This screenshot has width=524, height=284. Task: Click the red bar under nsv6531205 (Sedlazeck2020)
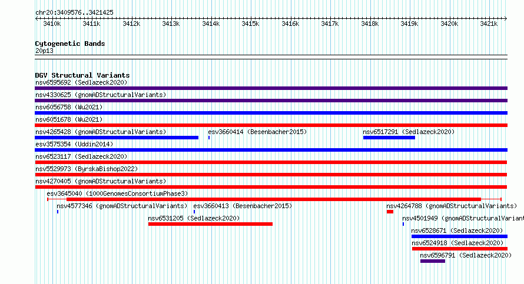[210, 224]
